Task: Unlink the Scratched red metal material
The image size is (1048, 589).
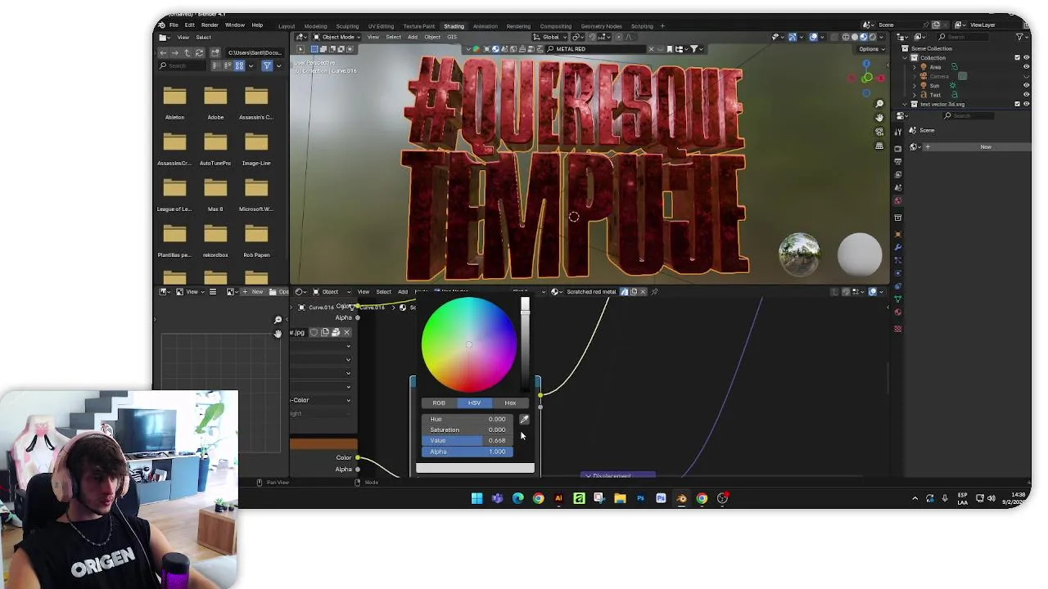Action: tap(643, 292)
